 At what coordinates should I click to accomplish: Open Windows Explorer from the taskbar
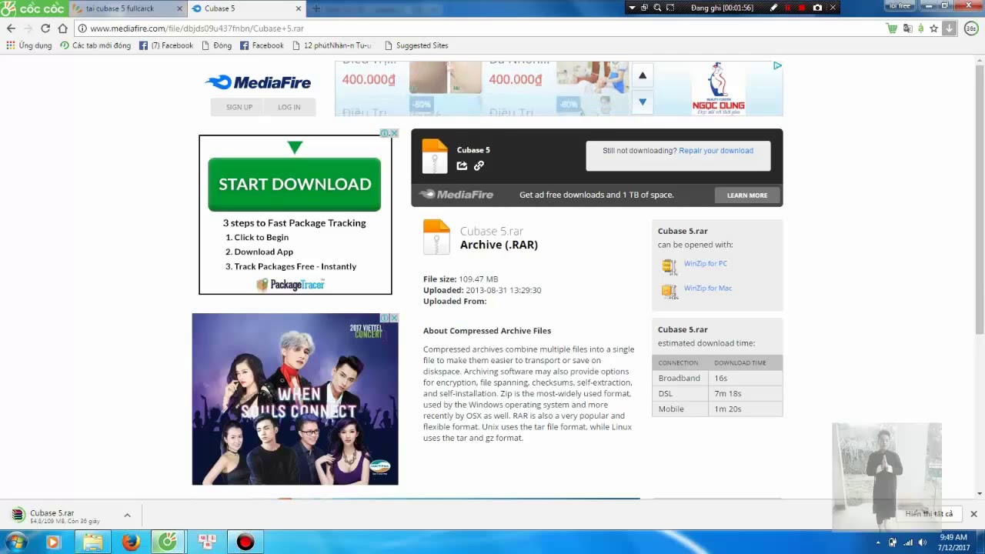92,542
